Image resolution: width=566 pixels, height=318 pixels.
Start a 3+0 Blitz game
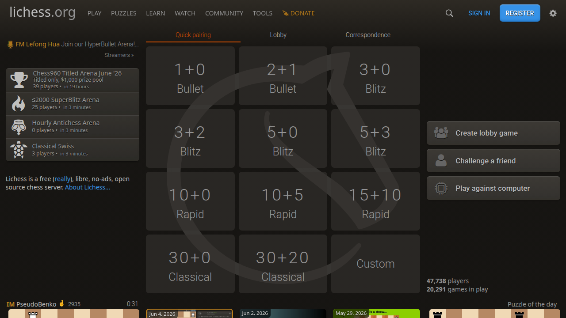coord(376,76)
